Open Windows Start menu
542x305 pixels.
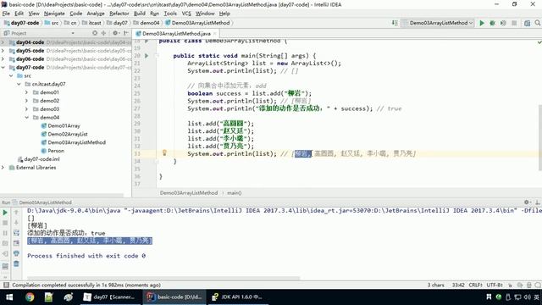point(9,297)
